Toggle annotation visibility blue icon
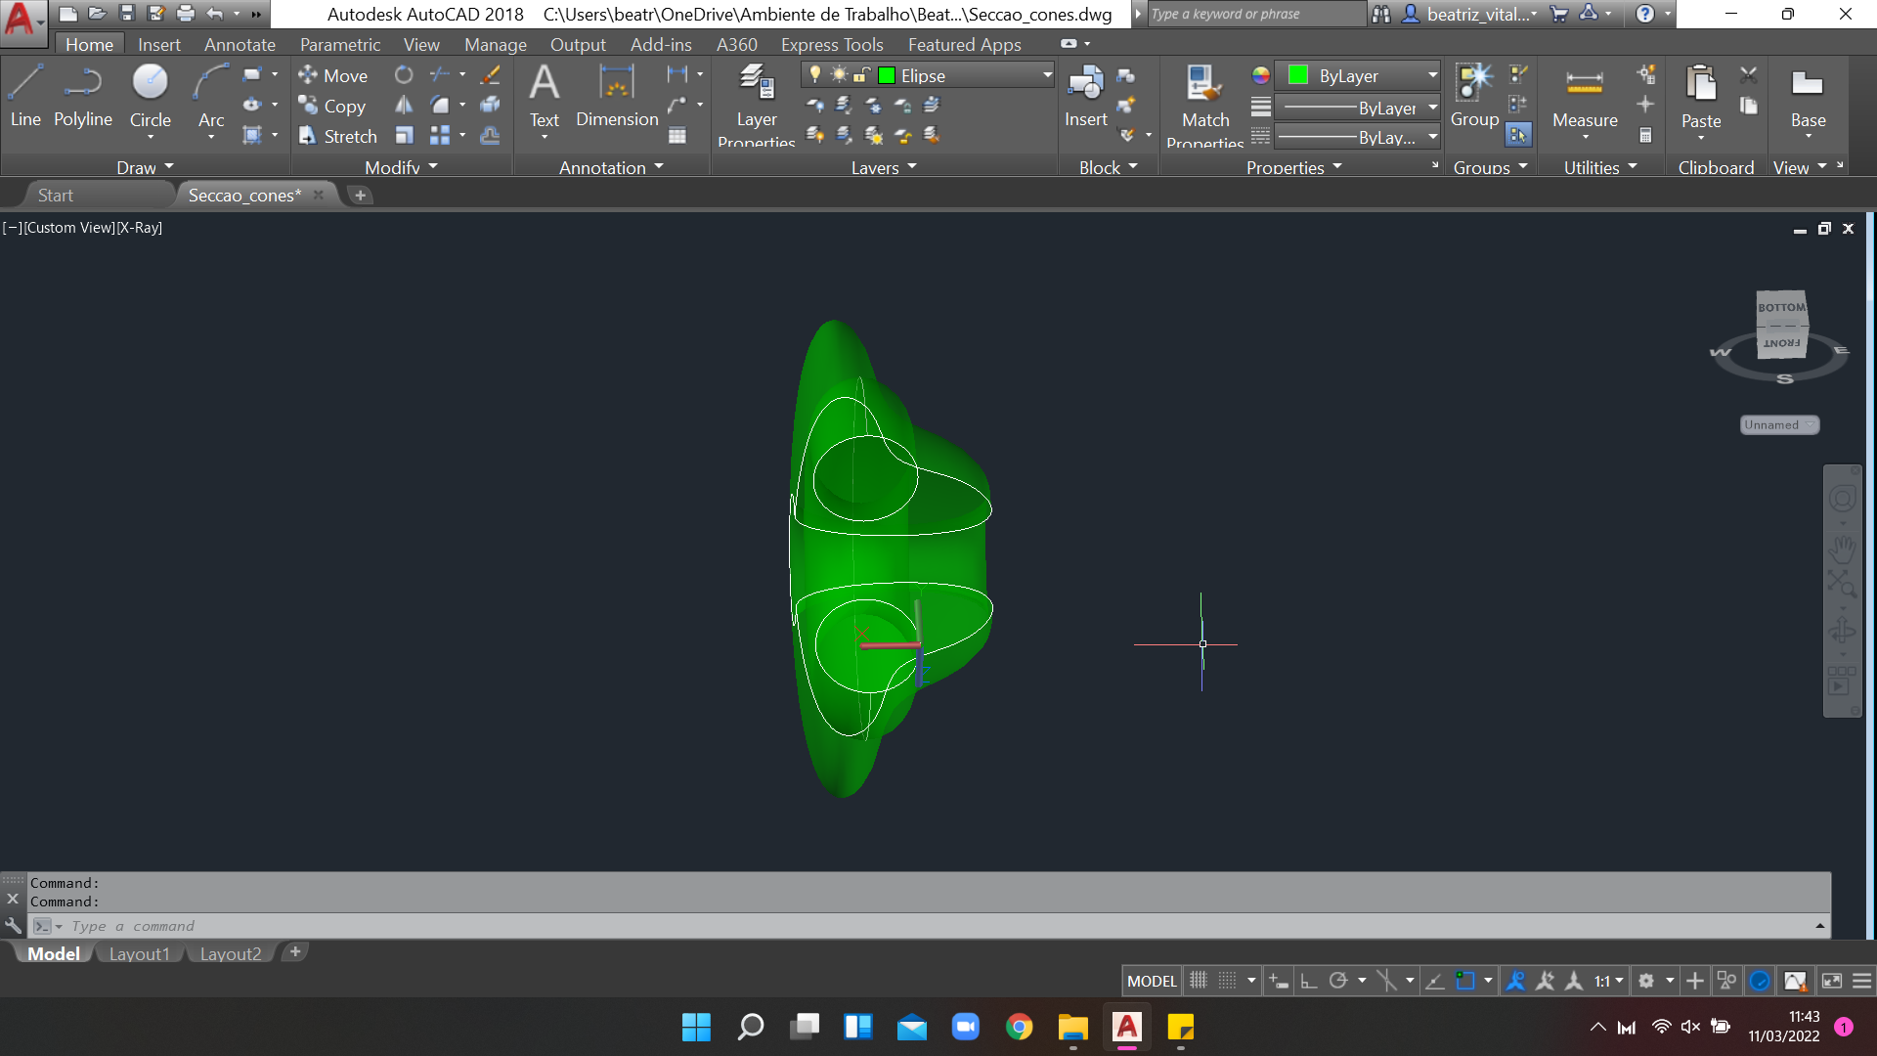The height and width of the screenshot is (1056, 1877). (x=1515, y=981)
